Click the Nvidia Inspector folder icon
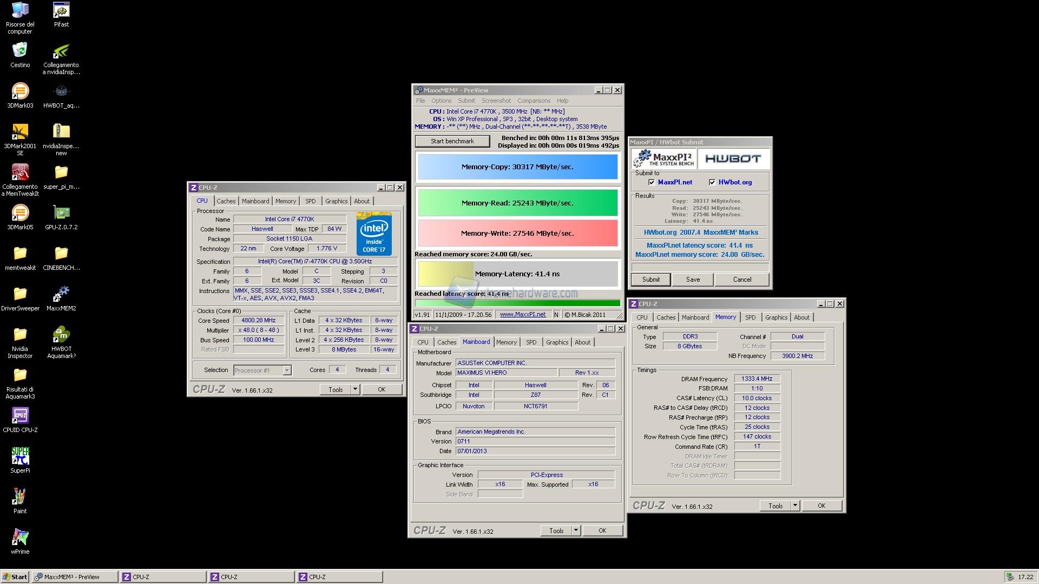1039x584 pixels. pyautogui.click(x=20, y=335)
